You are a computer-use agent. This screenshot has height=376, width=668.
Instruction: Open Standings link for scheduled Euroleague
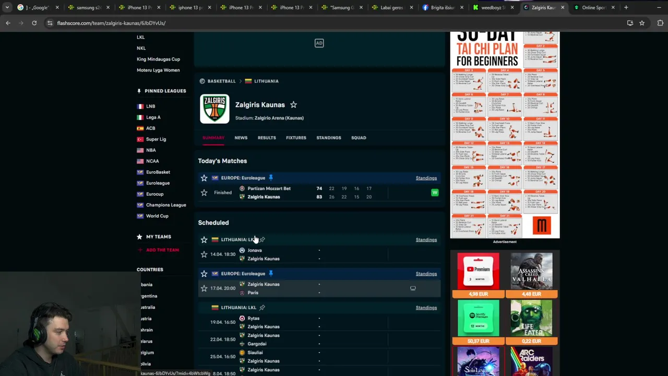pos(426,274)
